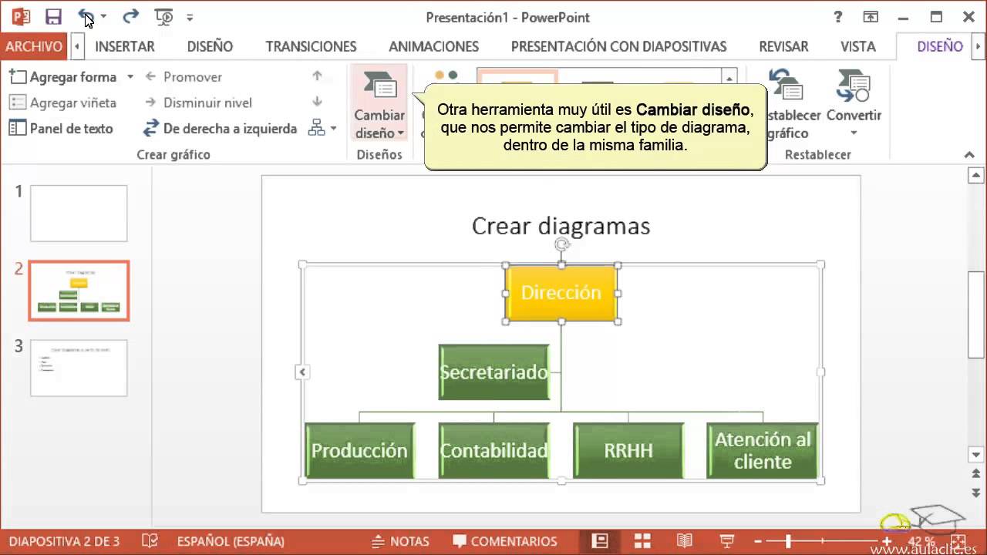
Task: Open language settings via ESPAÑOL (ESPAÑA)
Action: [231, 541]
